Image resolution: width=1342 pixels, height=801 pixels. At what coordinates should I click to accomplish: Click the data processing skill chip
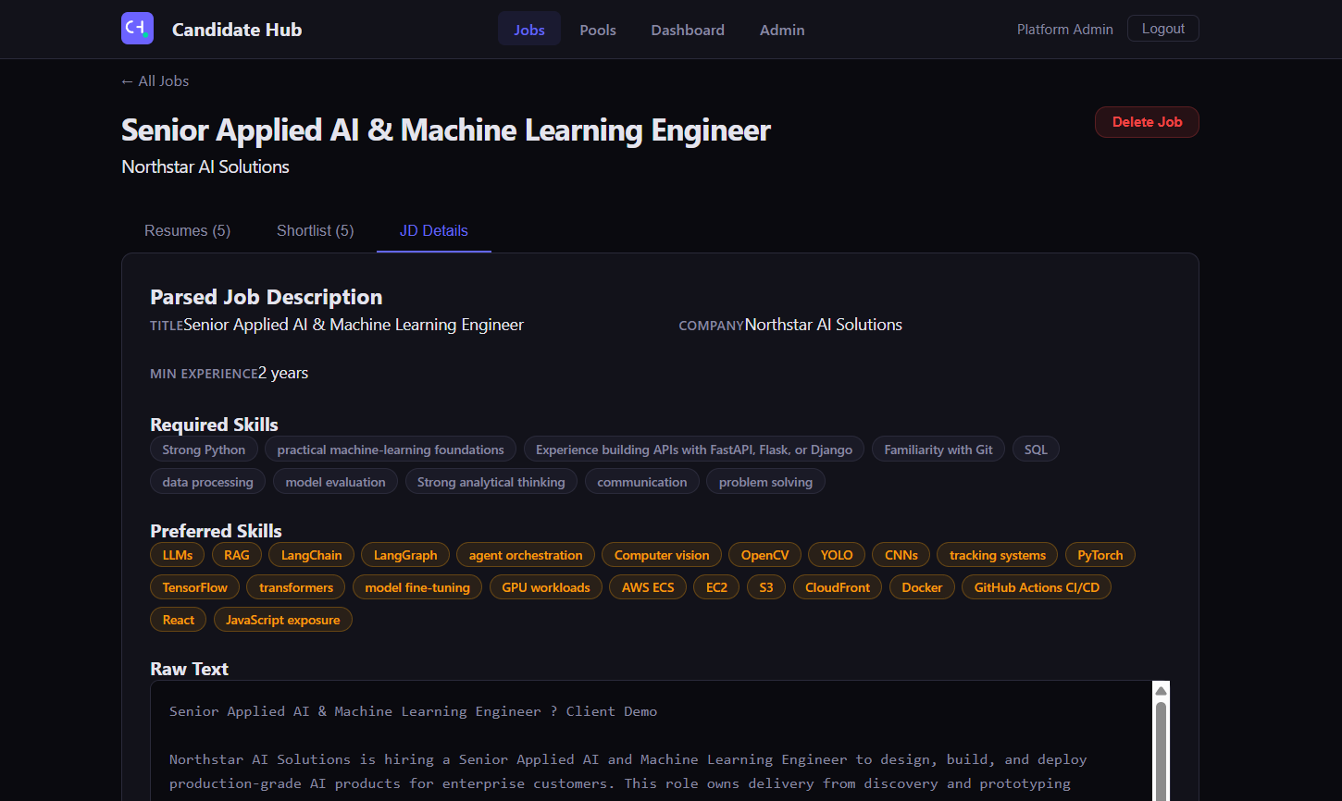click(208, 482)
